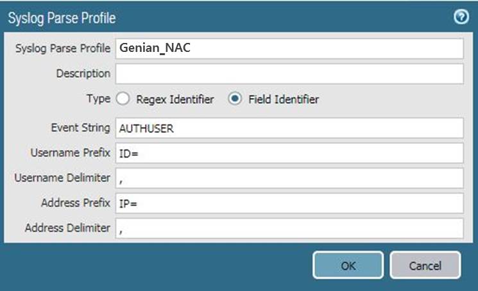
Task: Click the "Description" field label
Action: tap(83, 74)
